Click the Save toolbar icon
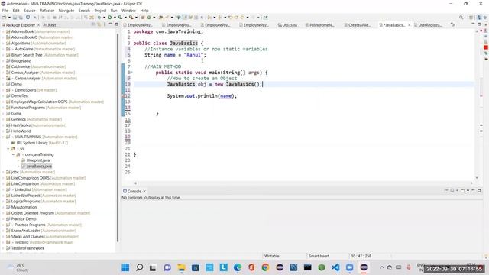The height and width of the screenshot is (275, 489). click(15, 18)
